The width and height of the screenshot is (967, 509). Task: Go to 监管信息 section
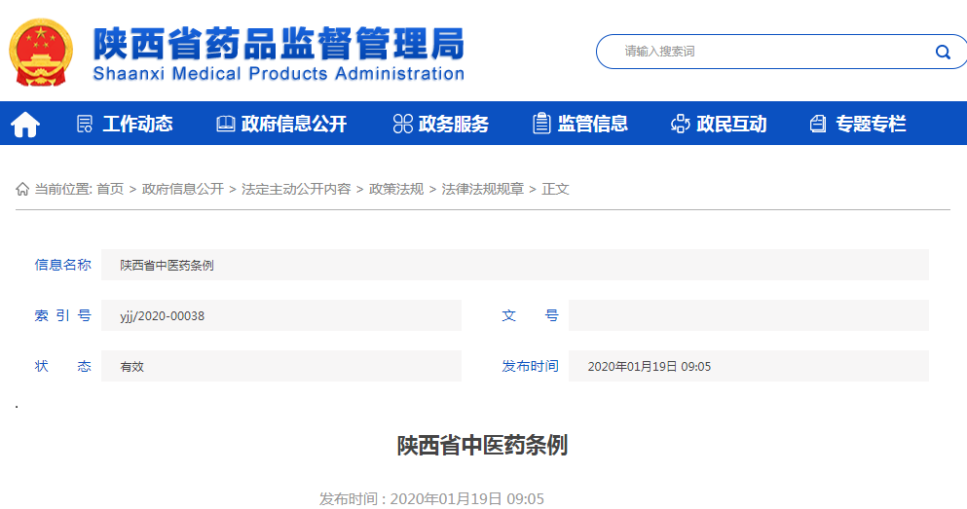tap(592, 124)
